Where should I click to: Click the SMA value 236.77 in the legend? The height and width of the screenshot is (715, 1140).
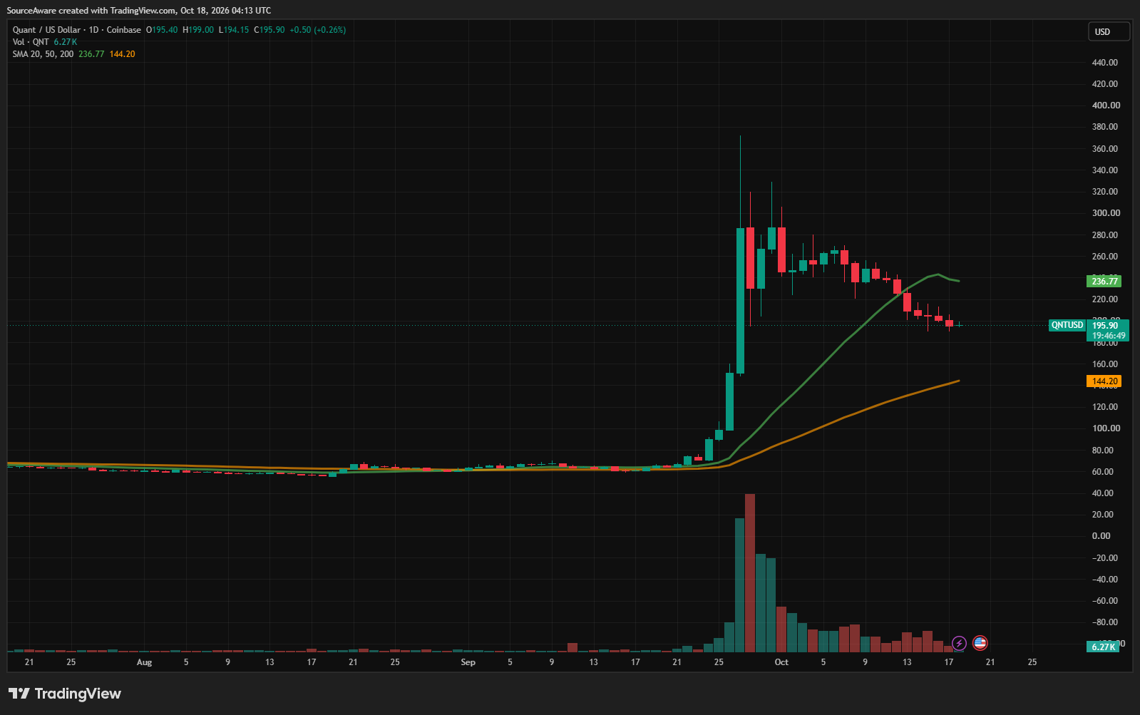click(91, 54)
